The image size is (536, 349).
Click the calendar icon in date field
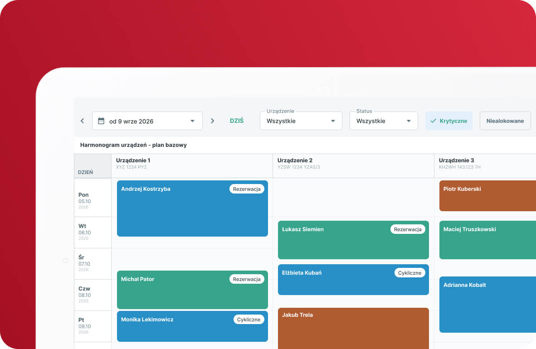click(101, 121)
